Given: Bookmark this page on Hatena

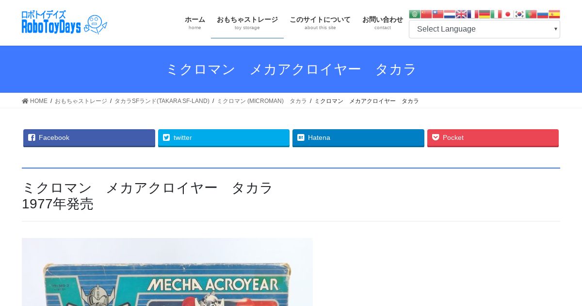Looking at the screenshot, I should [x=358, y=138].
